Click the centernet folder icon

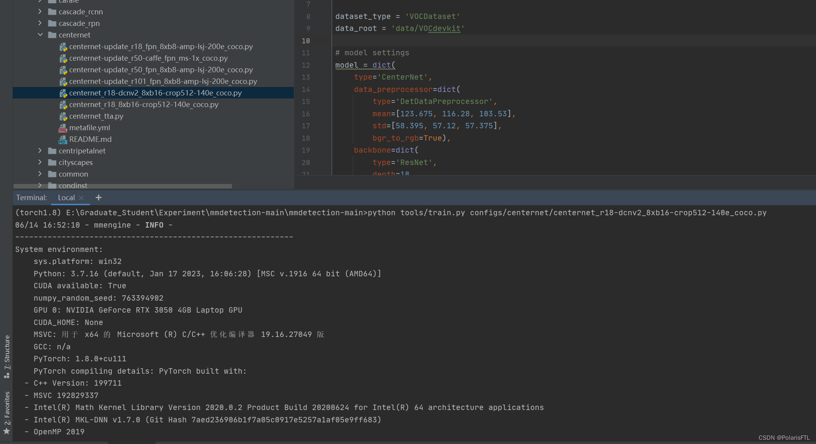tap(52, 35)
